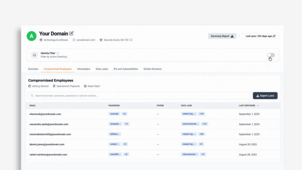Image resolution: width=302 pixels, height=170 pixels.
Task: Click the Security Score shield icon
Action: 101,40
